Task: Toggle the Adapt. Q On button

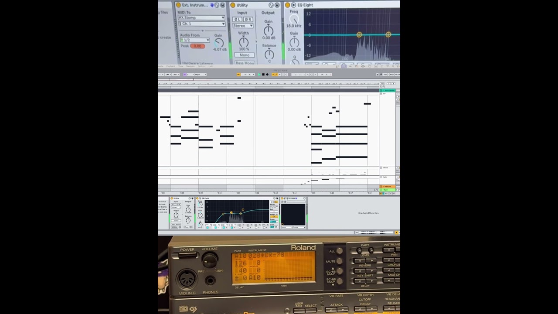Action: click(x=274, y=217)
